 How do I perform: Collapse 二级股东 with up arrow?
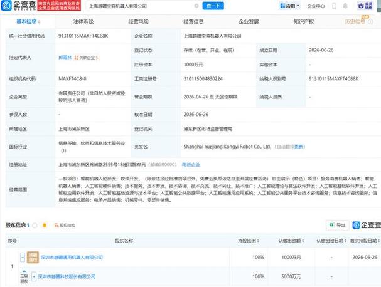point(24,271)
